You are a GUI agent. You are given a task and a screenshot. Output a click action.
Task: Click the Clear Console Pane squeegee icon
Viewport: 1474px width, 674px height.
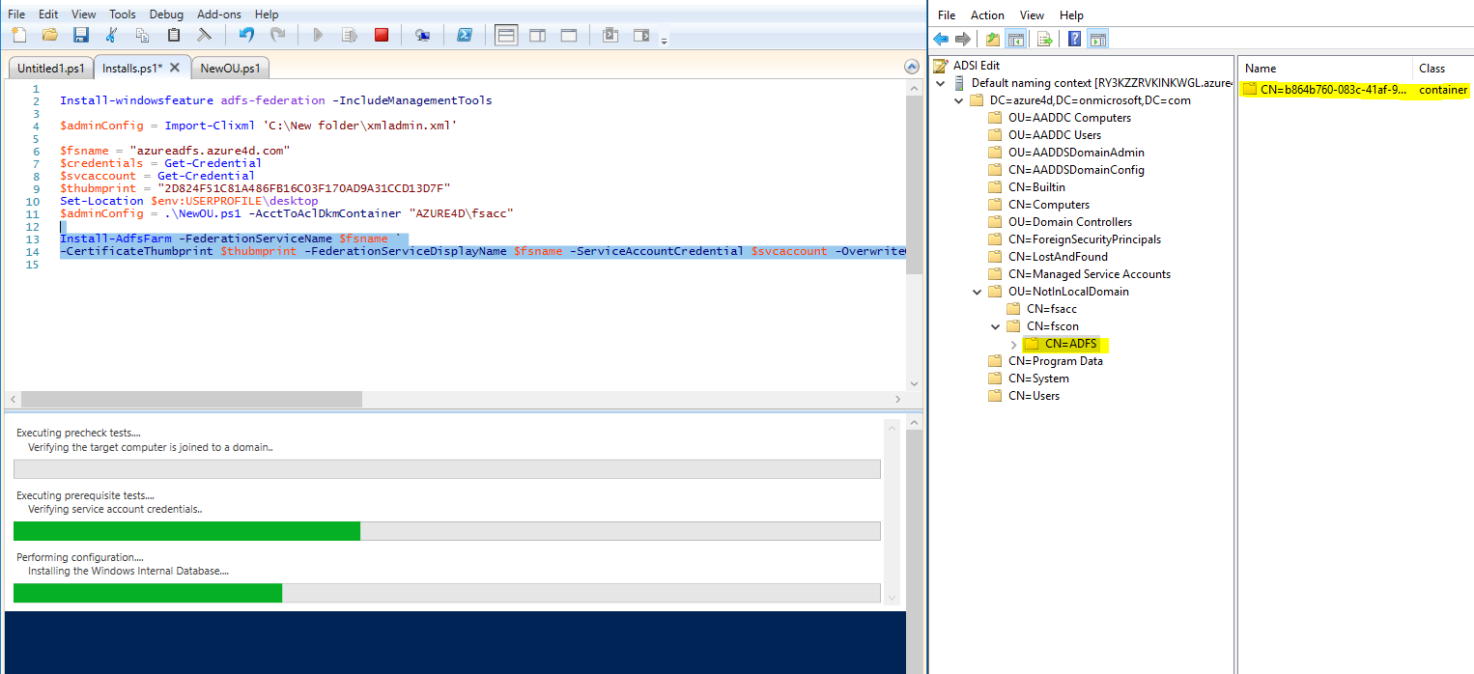(204, 34)
